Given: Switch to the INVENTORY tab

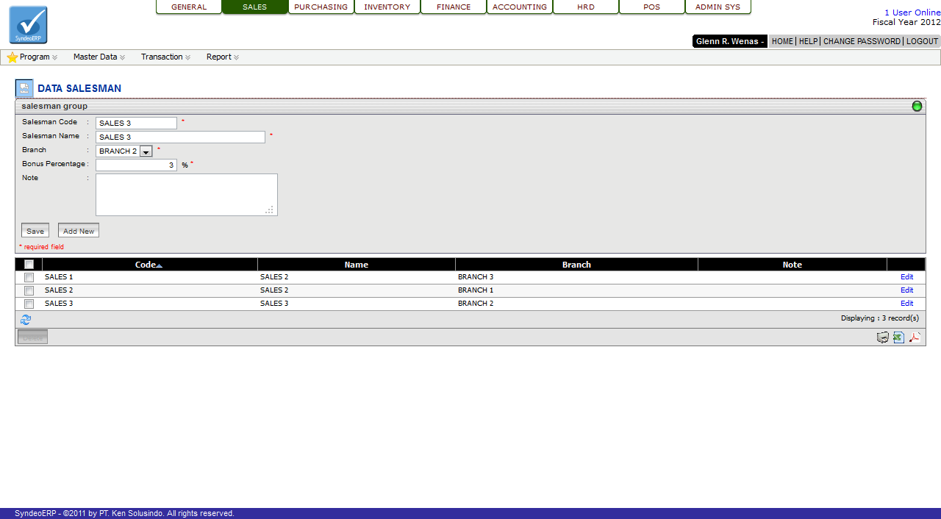Looking at the screenshot, I should tap(387, 7).
